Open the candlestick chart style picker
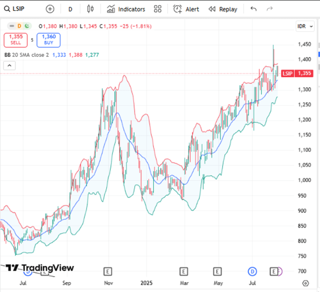 coord(90,9)
